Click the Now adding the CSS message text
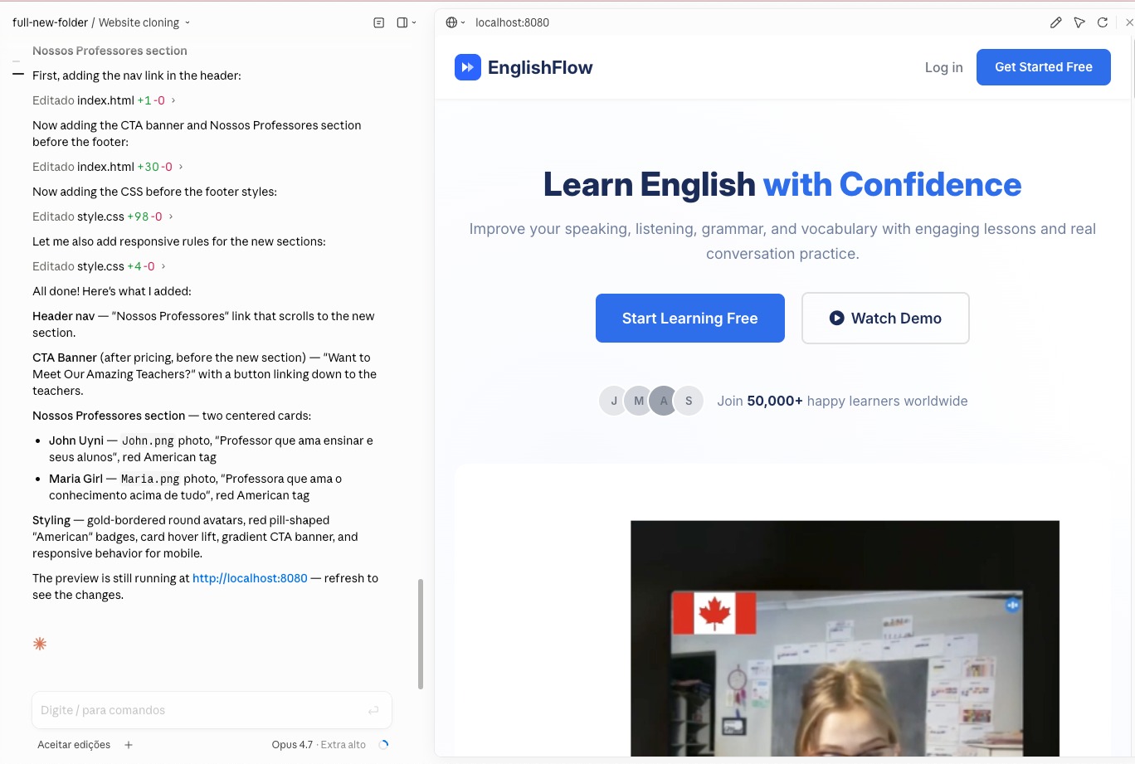This screenshot has height=764, width=1135. (x=154, y=192)
